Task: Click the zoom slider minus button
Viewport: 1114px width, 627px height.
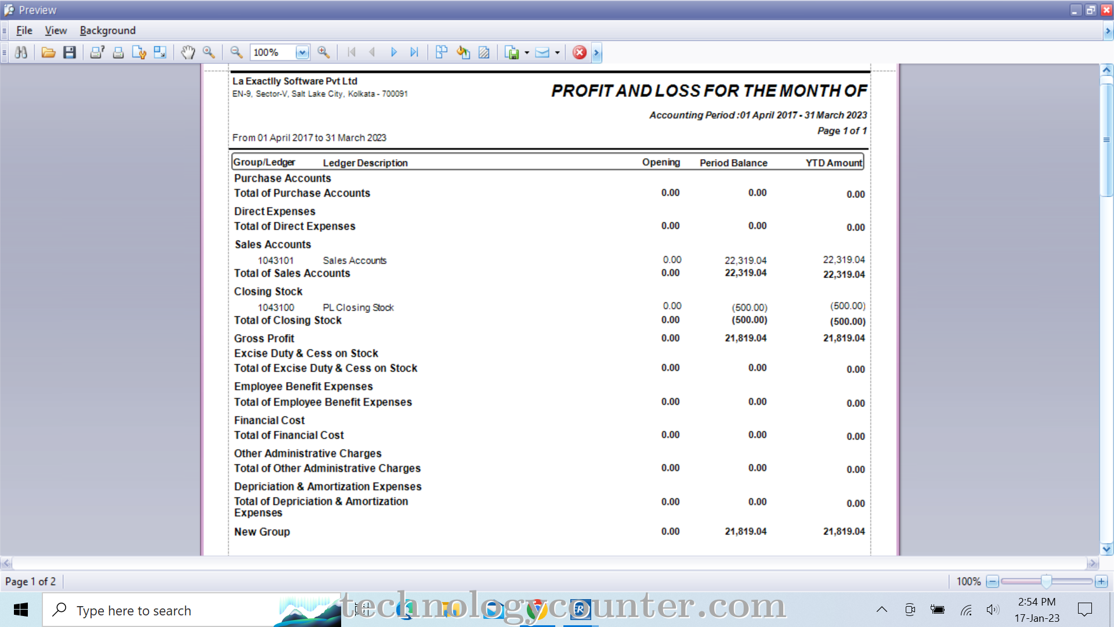Action: [x=993, y=581]
